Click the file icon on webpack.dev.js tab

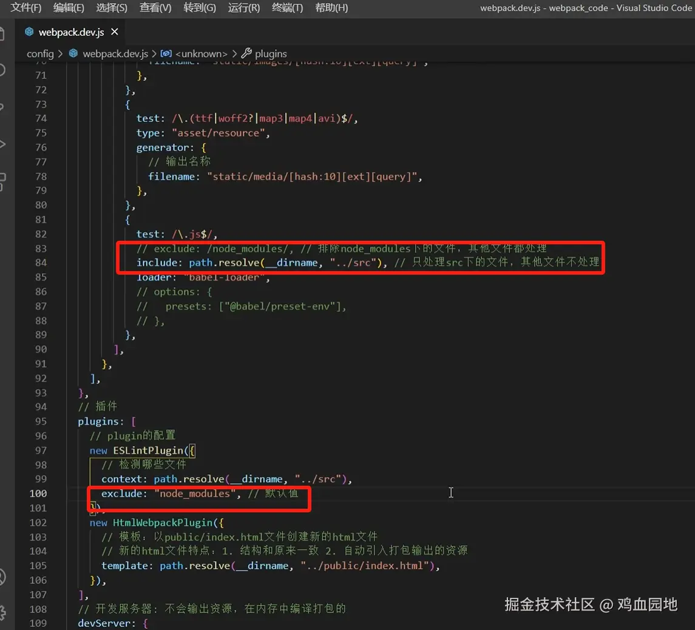pos(29,32)
